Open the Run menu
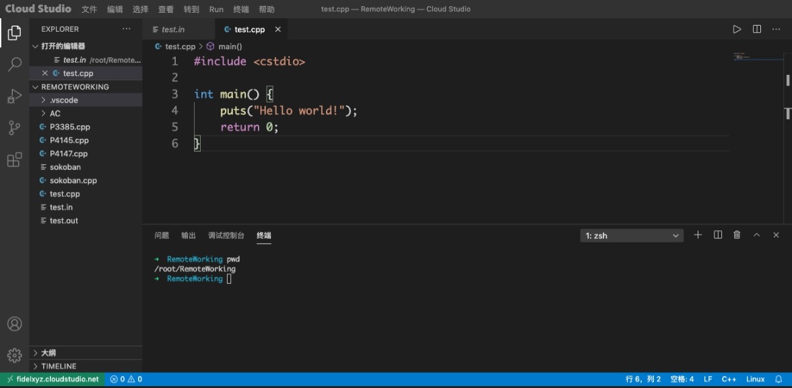This screenshot has width=792, height=388. pos(216,9)
